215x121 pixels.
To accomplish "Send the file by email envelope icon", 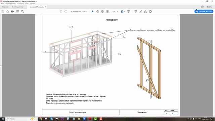I will (17, 11).
